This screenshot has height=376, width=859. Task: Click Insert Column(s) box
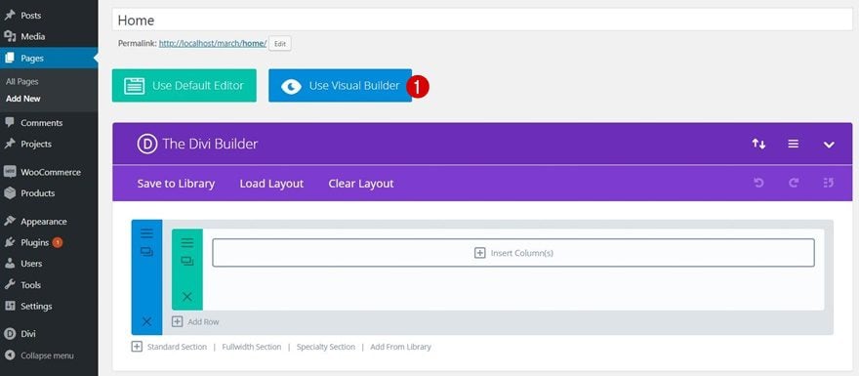tap(513, 253)
